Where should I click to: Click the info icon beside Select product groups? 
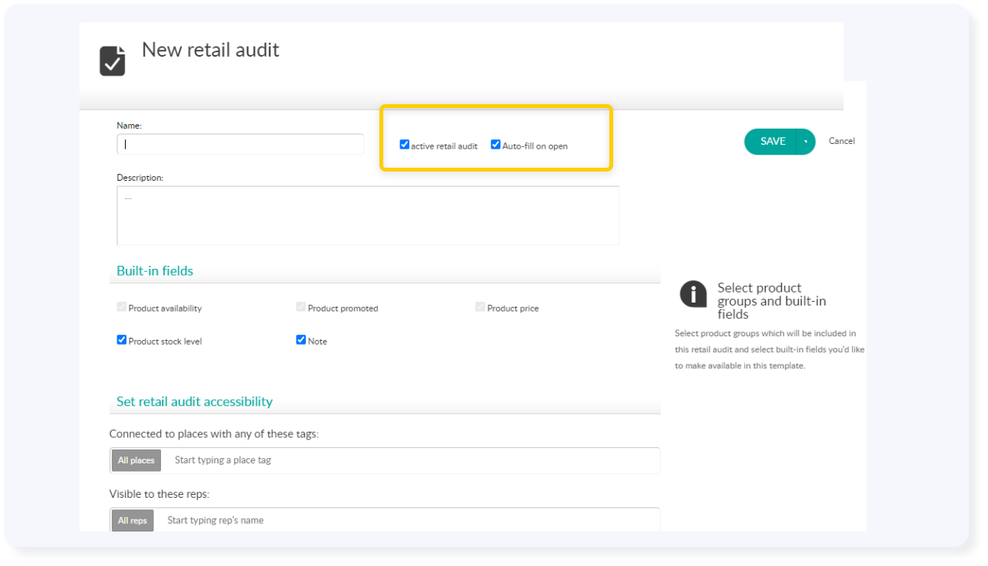coord(693,294)
